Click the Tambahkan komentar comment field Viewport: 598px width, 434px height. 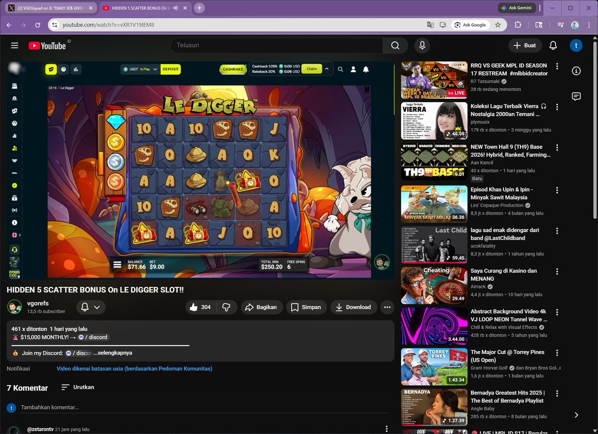pyautogui.click(x=204, y=407)
